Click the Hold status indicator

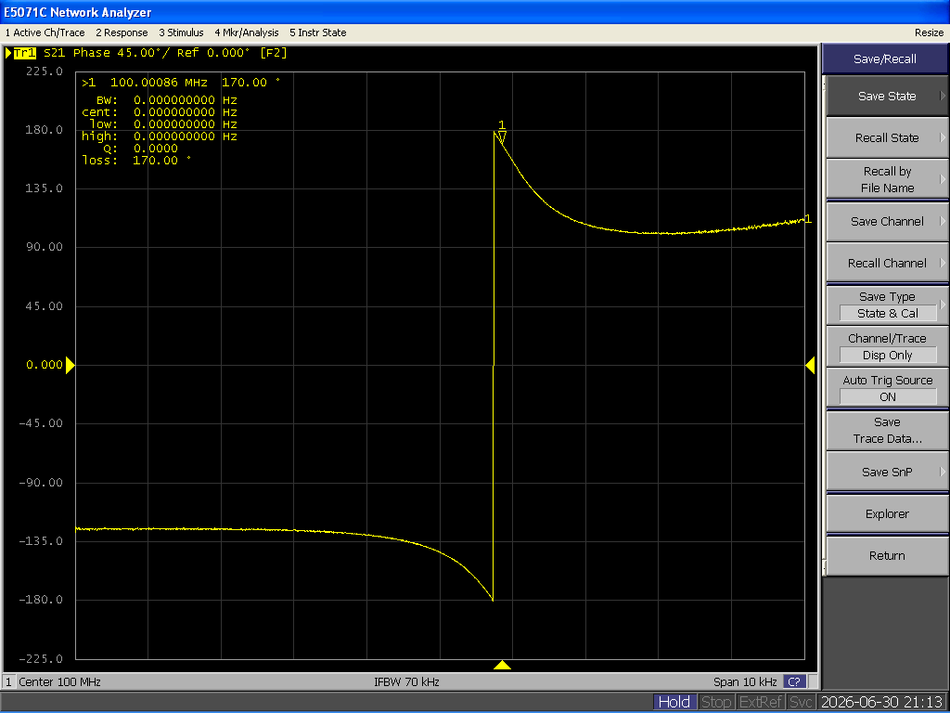tap(674, 702)
